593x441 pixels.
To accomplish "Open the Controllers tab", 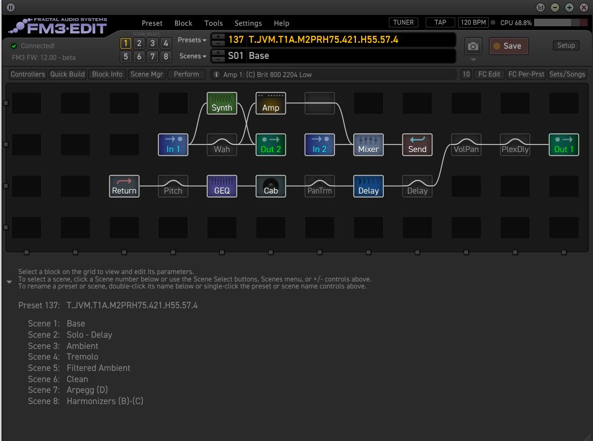I will (28, 74).
